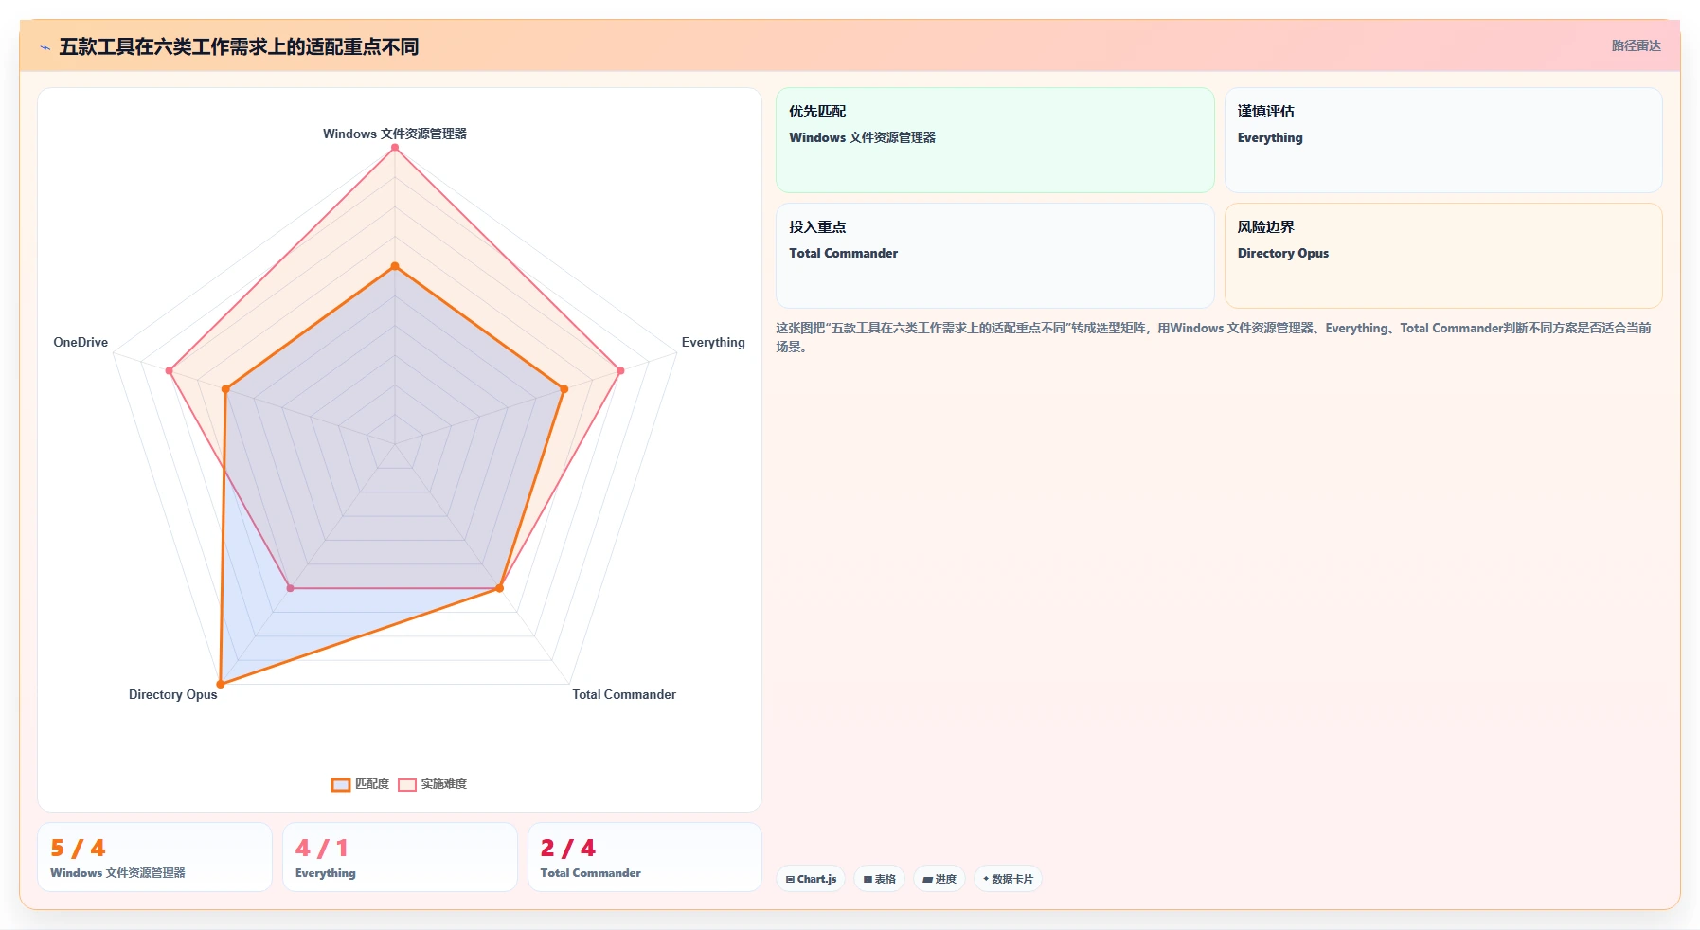This screenshot has width=1700, height=930.
Task: Click the Directory Opus axis label on the radar
Action: (x=173, y=694)
